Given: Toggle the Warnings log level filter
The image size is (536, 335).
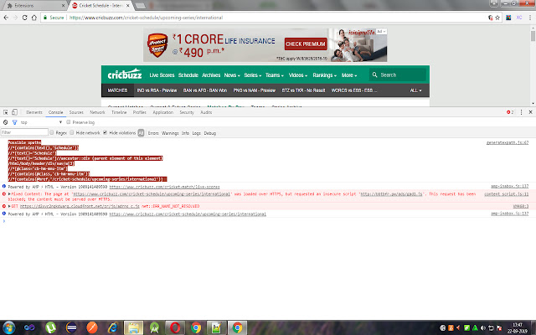Looking at the screenshot, I should pyautogui.click(x=170, y=133).
